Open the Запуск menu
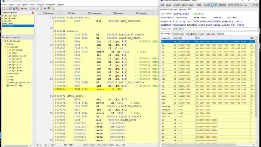The height and width of the screenshot is (147, 261). (33, 4)
